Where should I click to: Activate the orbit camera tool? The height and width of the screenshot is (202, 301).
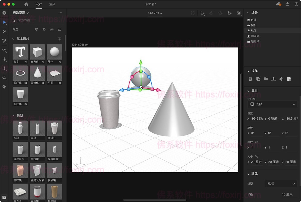[4, 50]
